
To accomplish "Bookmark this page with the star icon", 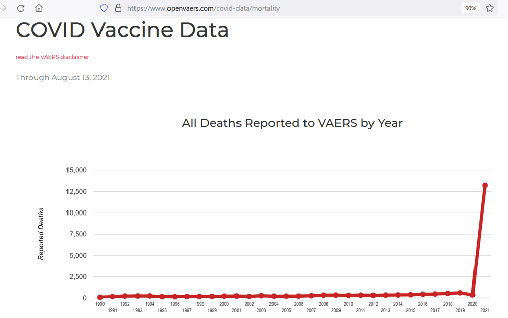I will click(x=490, y=8).
